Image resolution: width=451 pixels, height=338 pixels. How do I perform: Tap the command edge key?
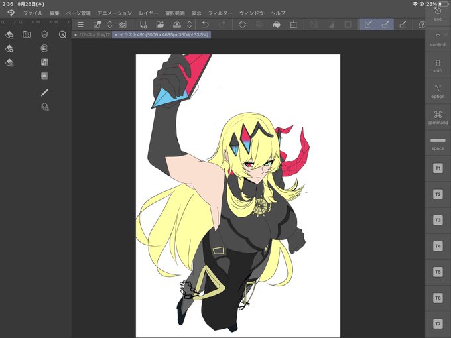click(438, 117)
